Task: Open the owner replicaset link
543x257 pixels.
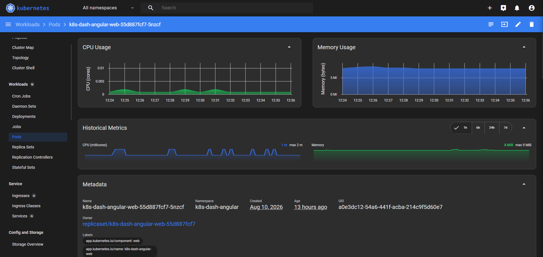Action: [139, 224]
